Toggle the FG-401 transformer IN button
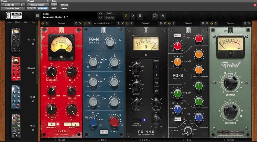Screen dimensions: 257x142 [51, 124]
